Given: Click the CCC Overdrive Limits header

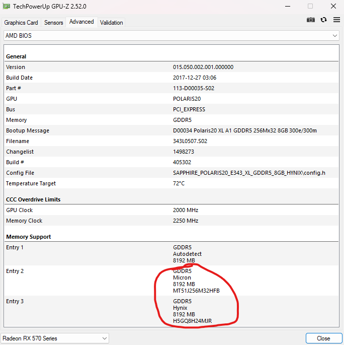Looking at the screenshot, I should click(x=33, y=199).
